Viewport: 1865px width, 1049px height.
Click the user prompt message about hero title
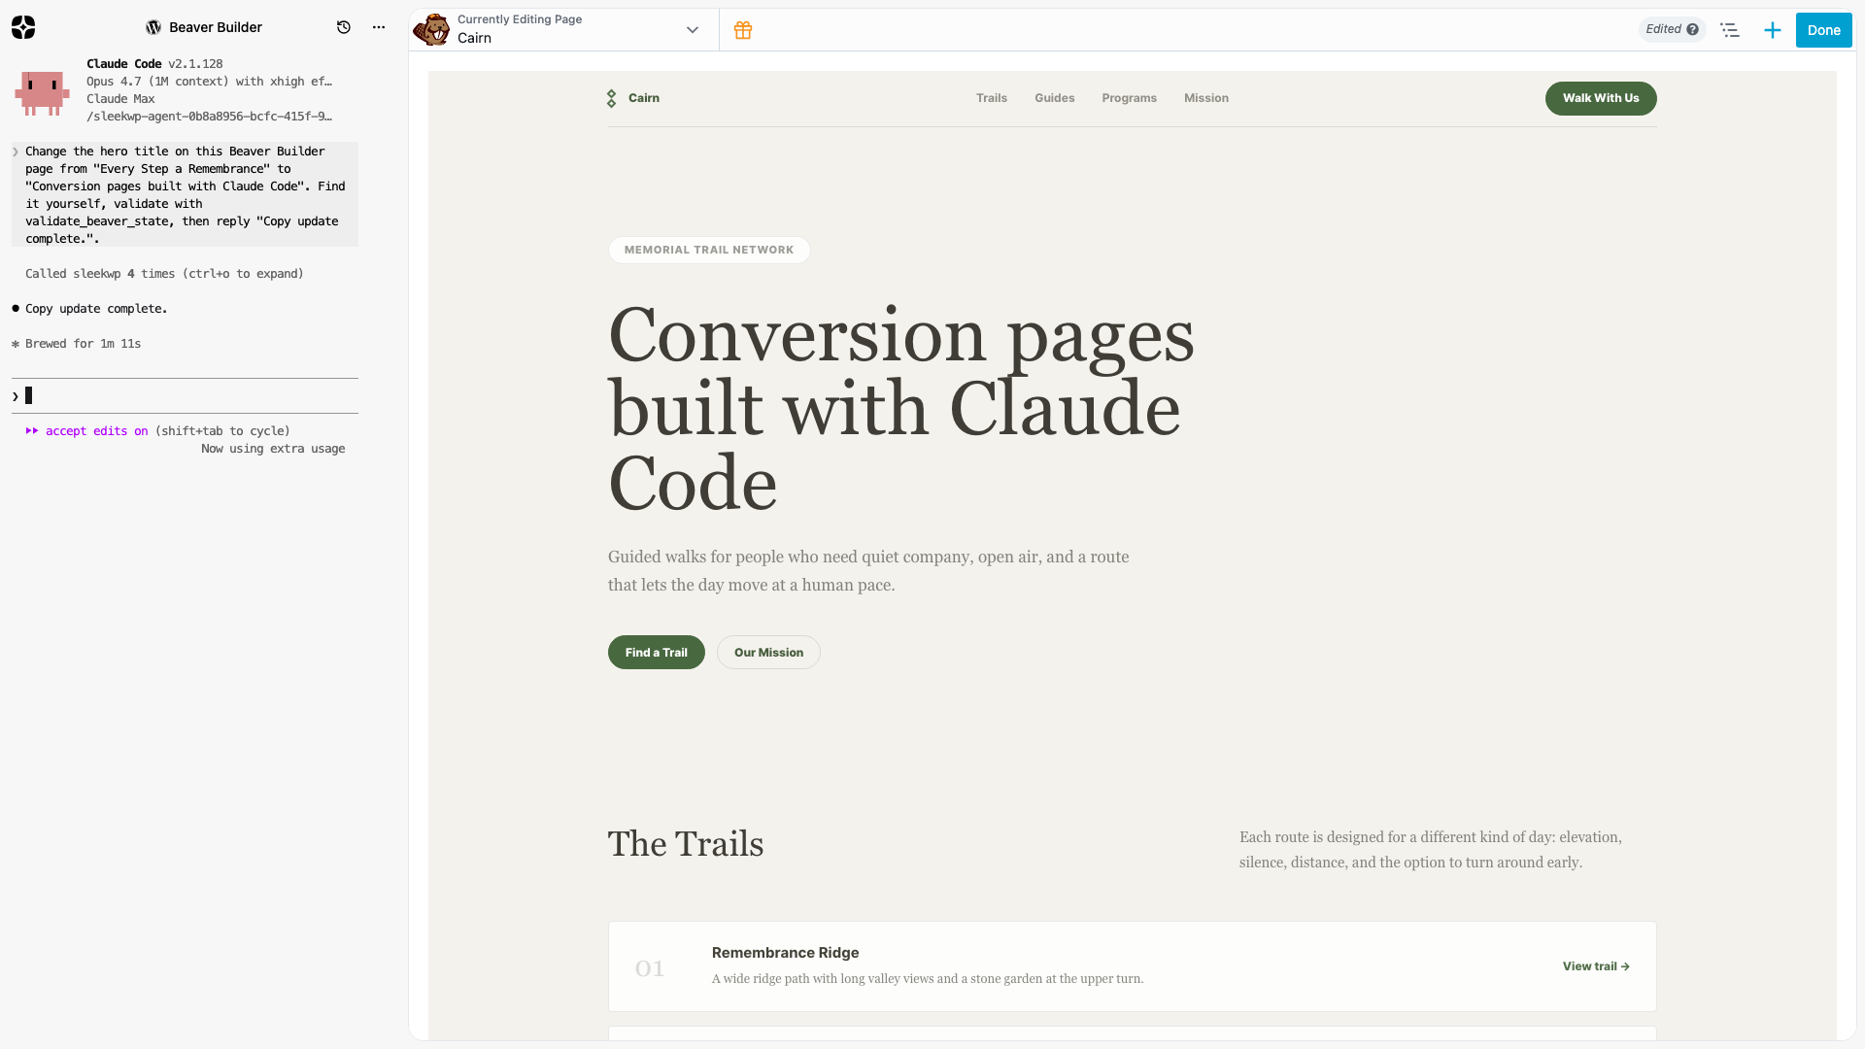pos(185,194)
